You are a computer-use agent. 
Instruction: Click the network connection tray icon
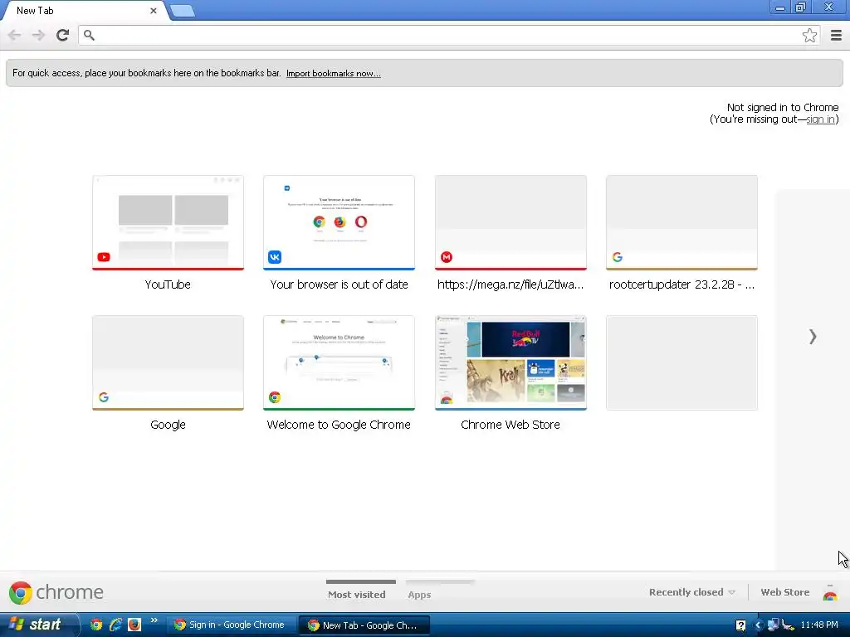click(773, 625)
